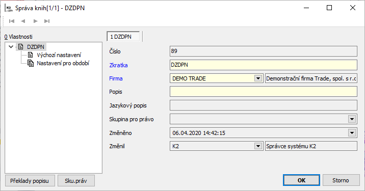Go to the next record
This screenshot has width=365, height=191.
(x=35, y=21)
